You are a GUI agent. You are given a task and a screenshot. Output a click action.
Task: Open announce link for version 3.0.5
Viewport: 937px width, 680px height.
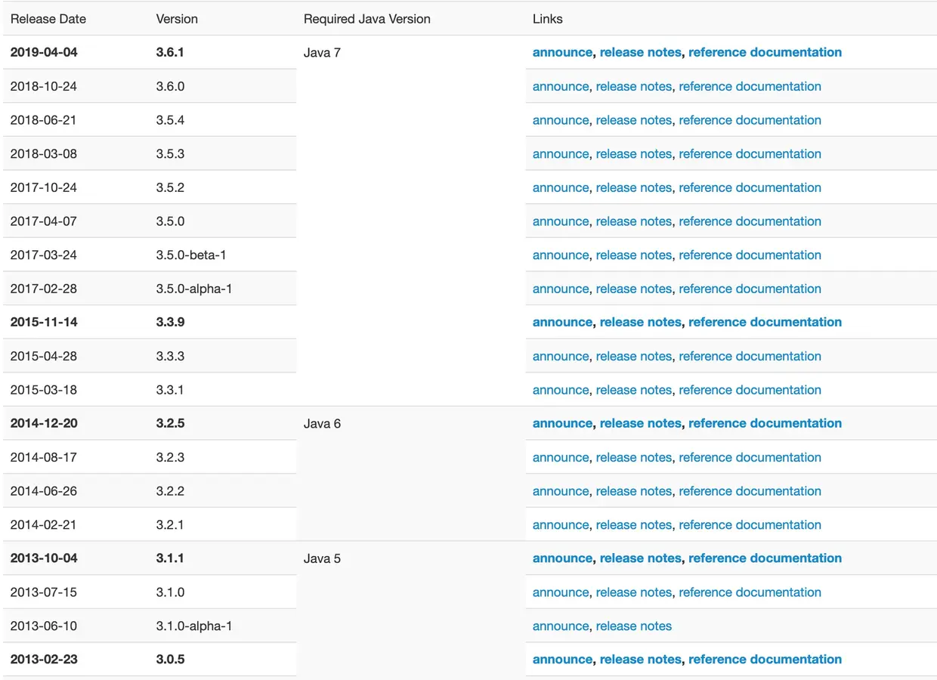563,660
